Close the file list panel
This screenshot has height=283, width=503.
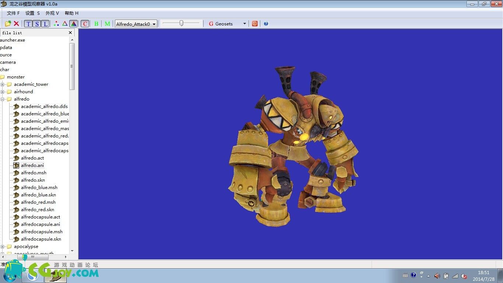[70, 33]
